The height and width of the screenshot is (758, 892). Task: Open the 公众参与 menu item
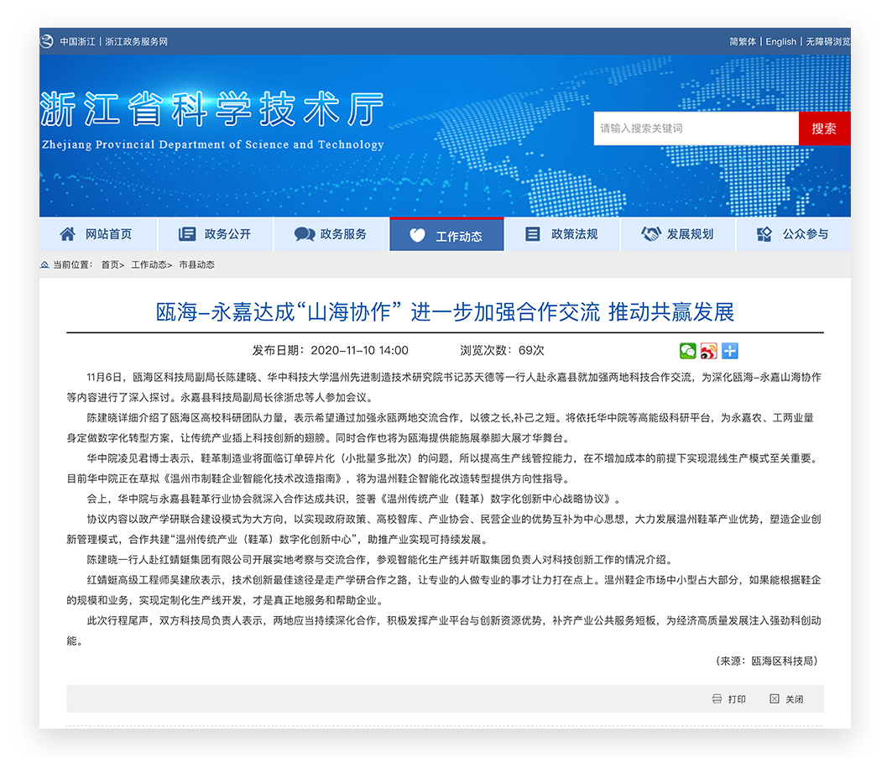coord(806,234)
